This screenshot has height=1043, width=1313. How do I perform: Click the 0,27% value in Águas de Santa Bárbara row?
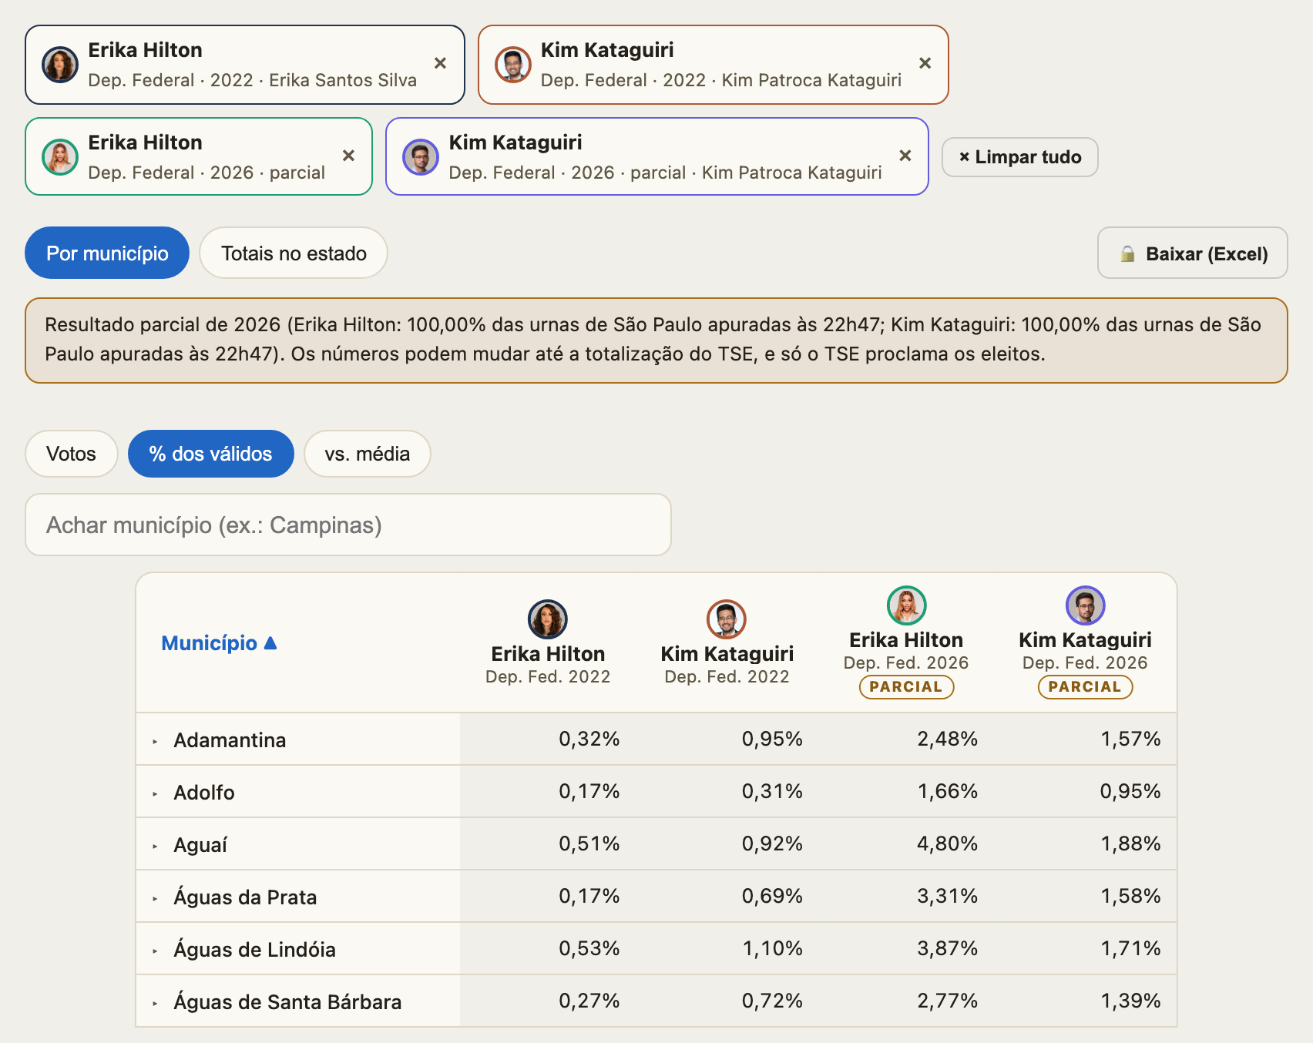589,1001
